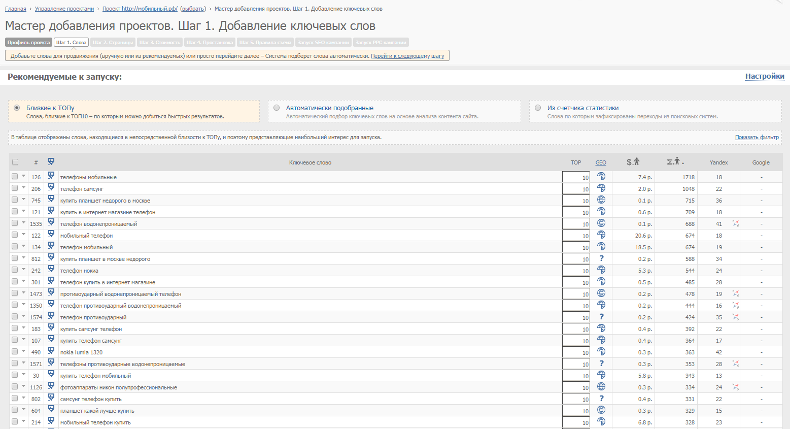Click the question mark icon for "самсунг телефон купить"

[601, 399]
